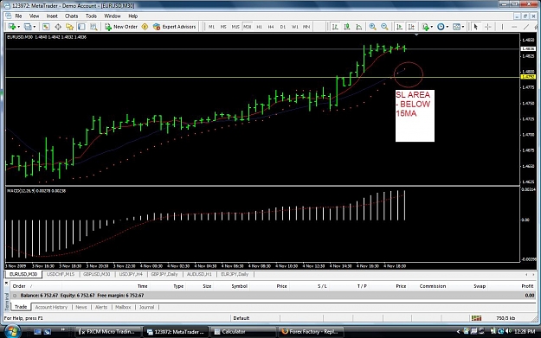541x338 pixels.
Task: Toggle the Data Window crosshair icon
Action: tap(58, 27)
